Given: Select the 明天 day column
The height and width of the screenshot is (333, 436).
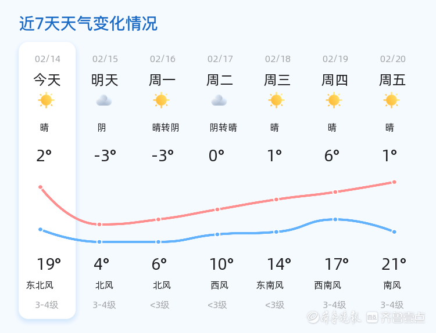Looking at the screenshot, I should [x=105, y=180].
